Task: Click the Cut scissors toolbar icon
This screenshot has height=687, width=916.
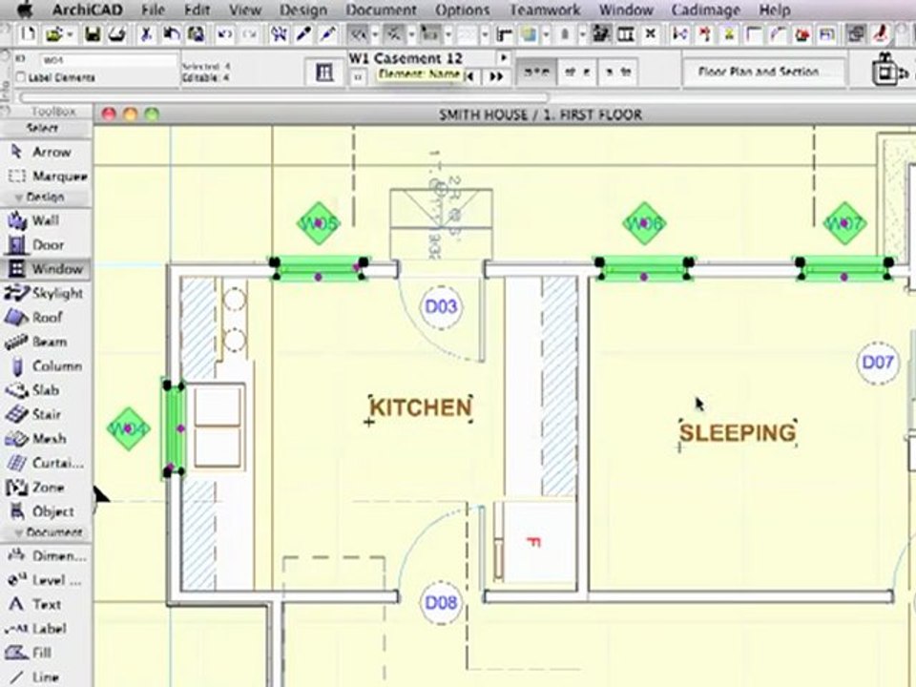Action: [x=146, y=35]
